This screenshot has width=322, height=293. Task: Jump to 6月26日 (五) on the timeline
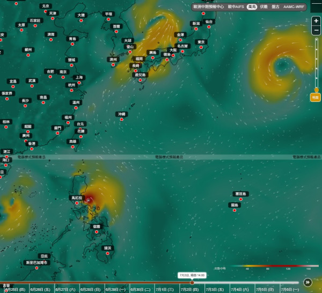pos(40,289)
